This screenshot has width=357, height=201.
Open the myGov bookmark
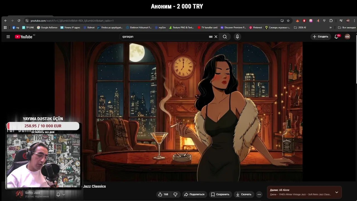(160, 28)
